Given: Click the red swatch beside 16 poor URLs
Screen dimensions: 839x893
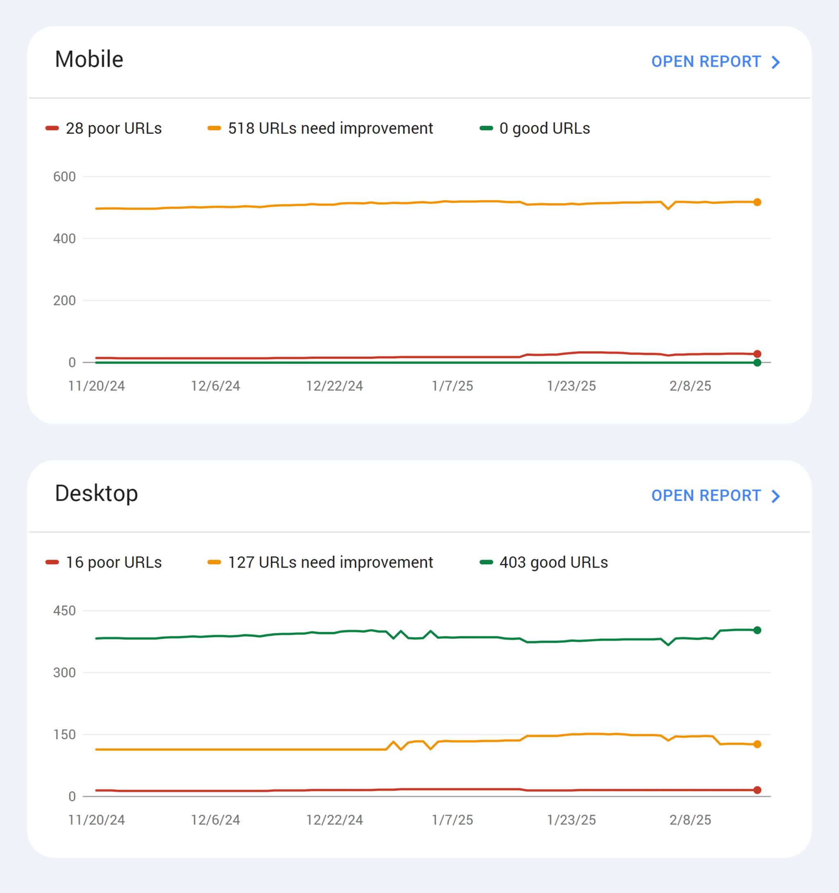Looking at the screenshot, I should 52,563.
